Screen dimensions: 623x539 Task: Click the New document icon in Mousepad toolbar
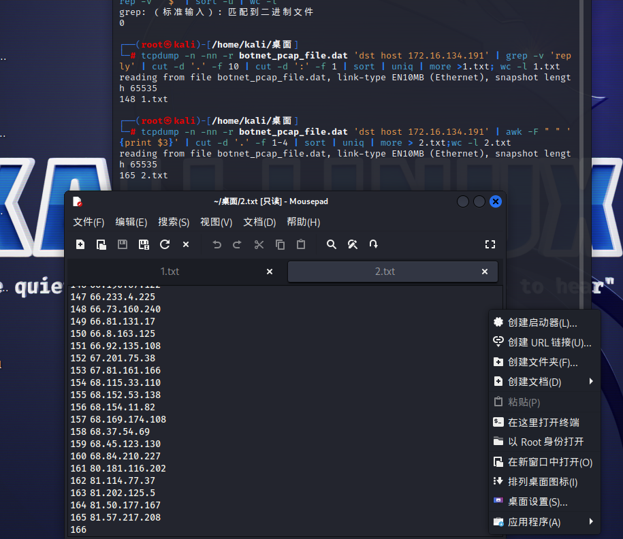(x=80, y=244)
